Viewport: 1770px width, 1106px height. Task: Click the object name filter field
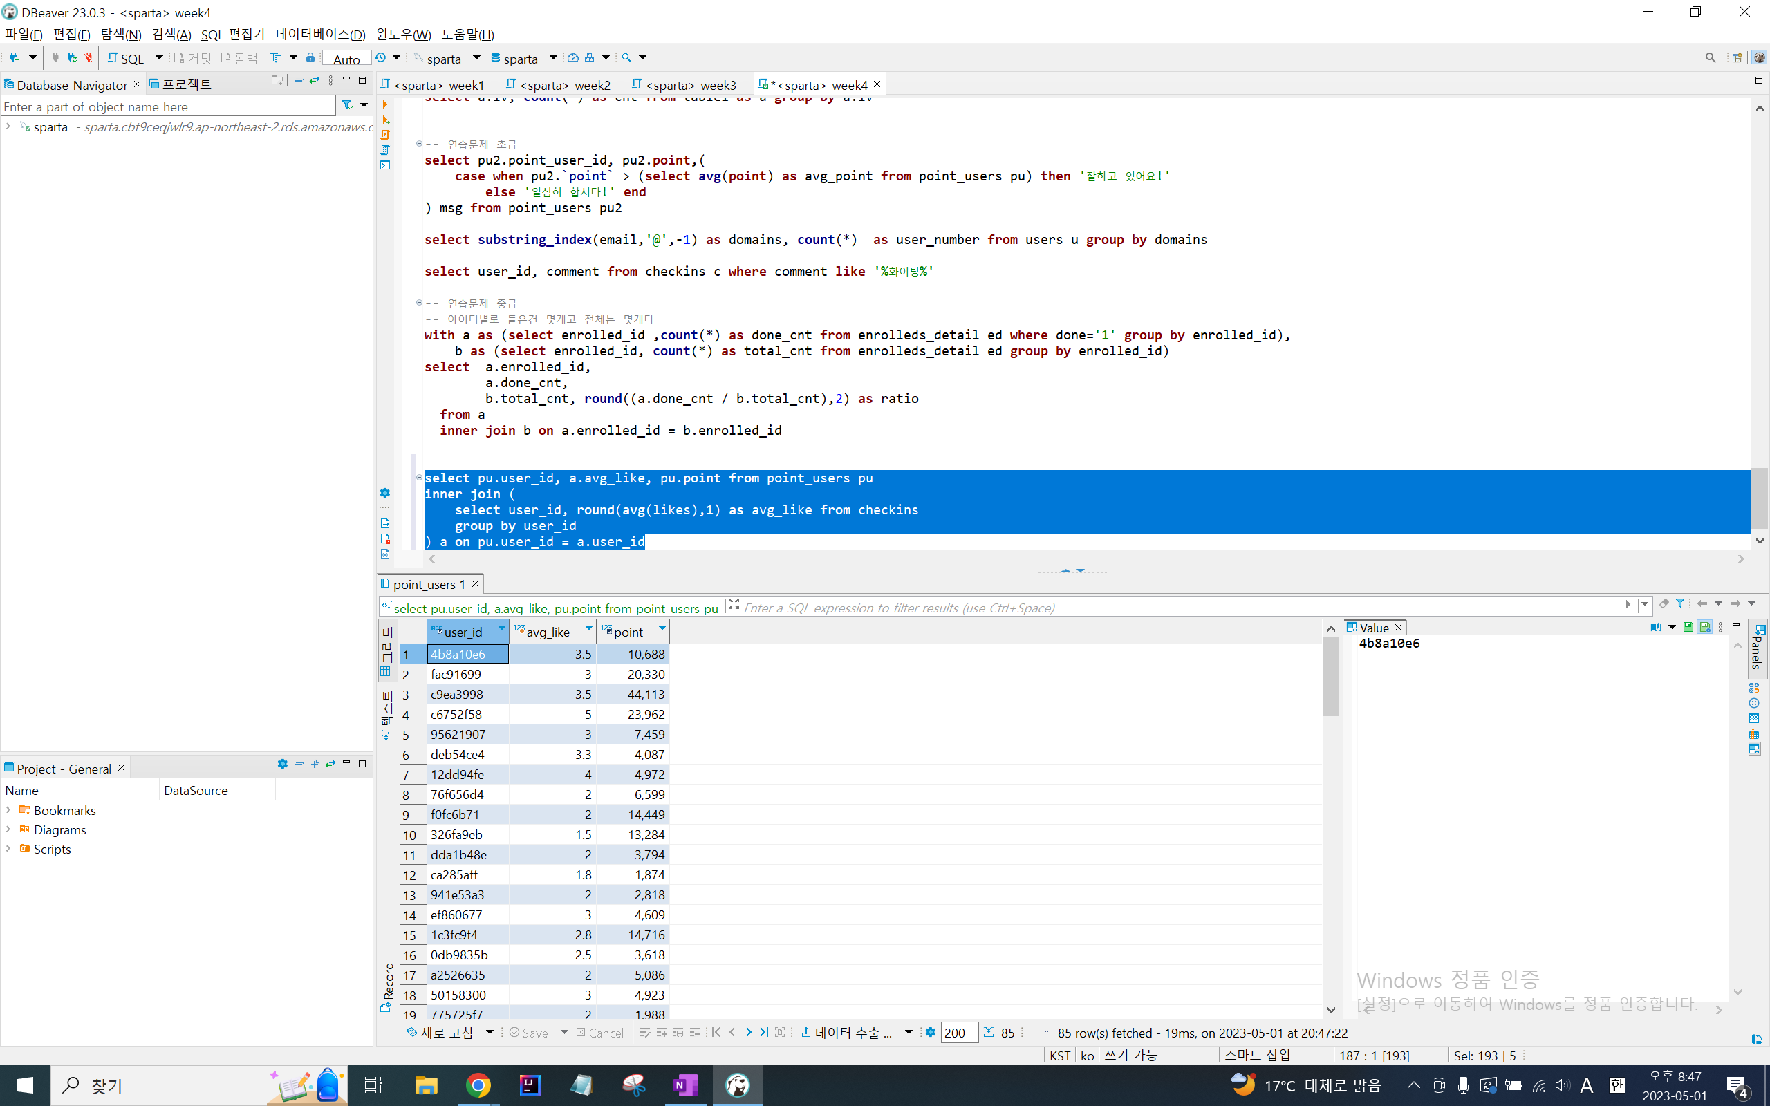[x=168, y=106]
